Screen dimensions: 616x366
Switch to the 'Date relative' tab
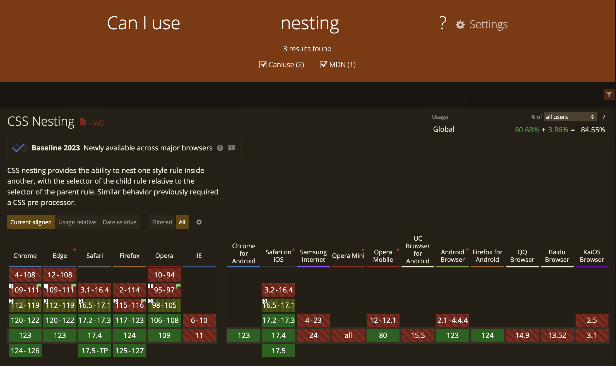coord(119,222)
